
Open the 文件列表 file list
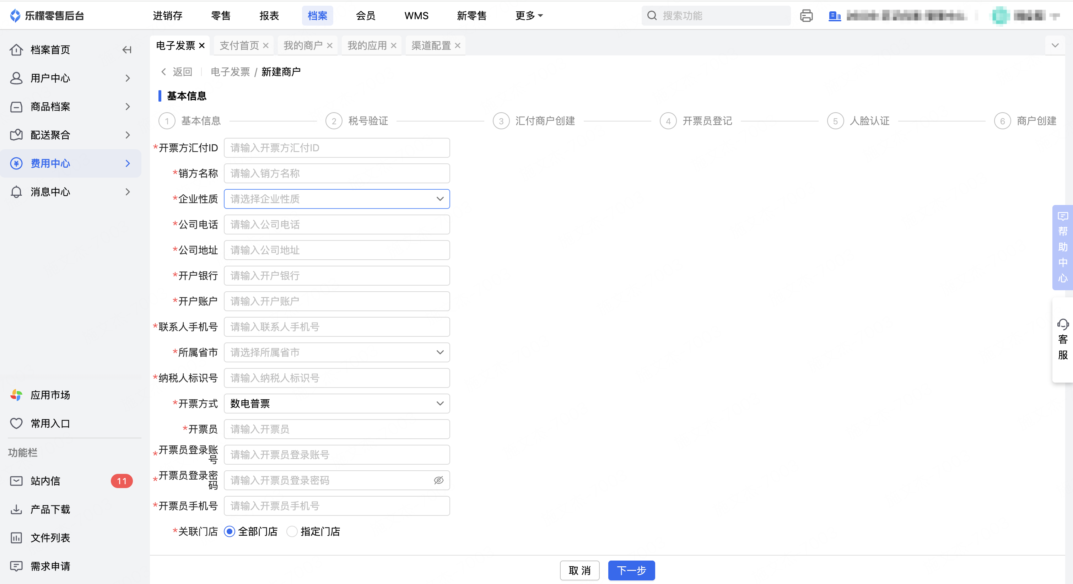(x=50, y=538)
